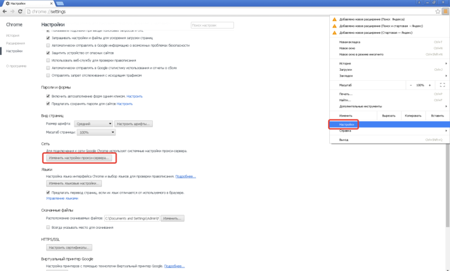450x271 pixels.
Task: Click fullscreen icon in Масштаб row
Action: pyautogui.click(x=442, y=85)
